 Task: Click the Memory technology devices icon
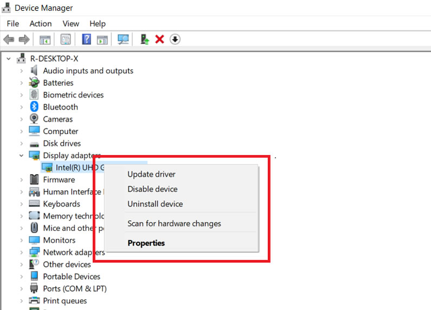point(34,216)
